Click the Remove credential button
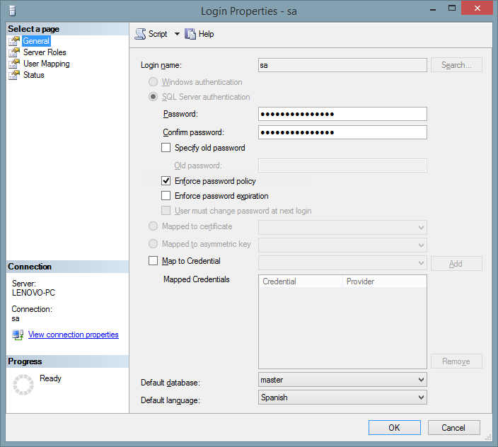 [x=456, y=361]
